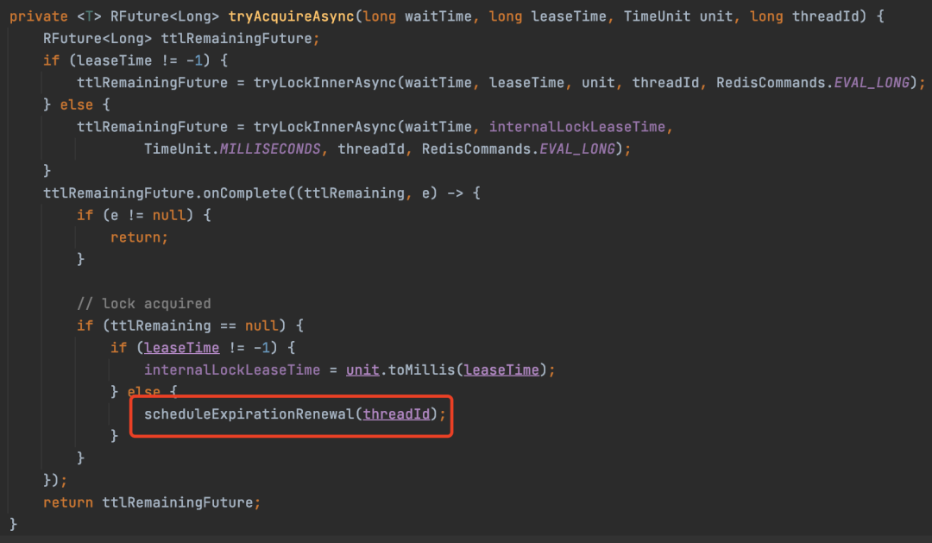The image size is (932, 543).
Task: Click RedisCommands.EVAL_LONG on the first tryLockInnerAsync line
Action: [813, 83]
